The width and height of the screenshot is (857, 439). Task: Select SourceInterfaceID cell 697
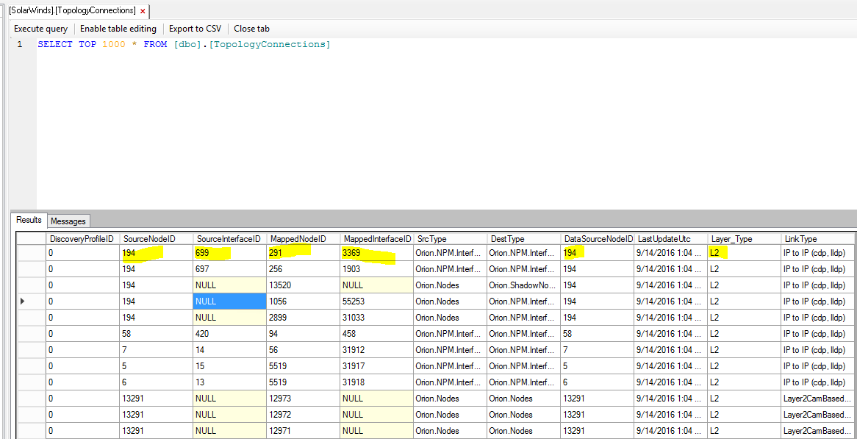pos(230,269)
